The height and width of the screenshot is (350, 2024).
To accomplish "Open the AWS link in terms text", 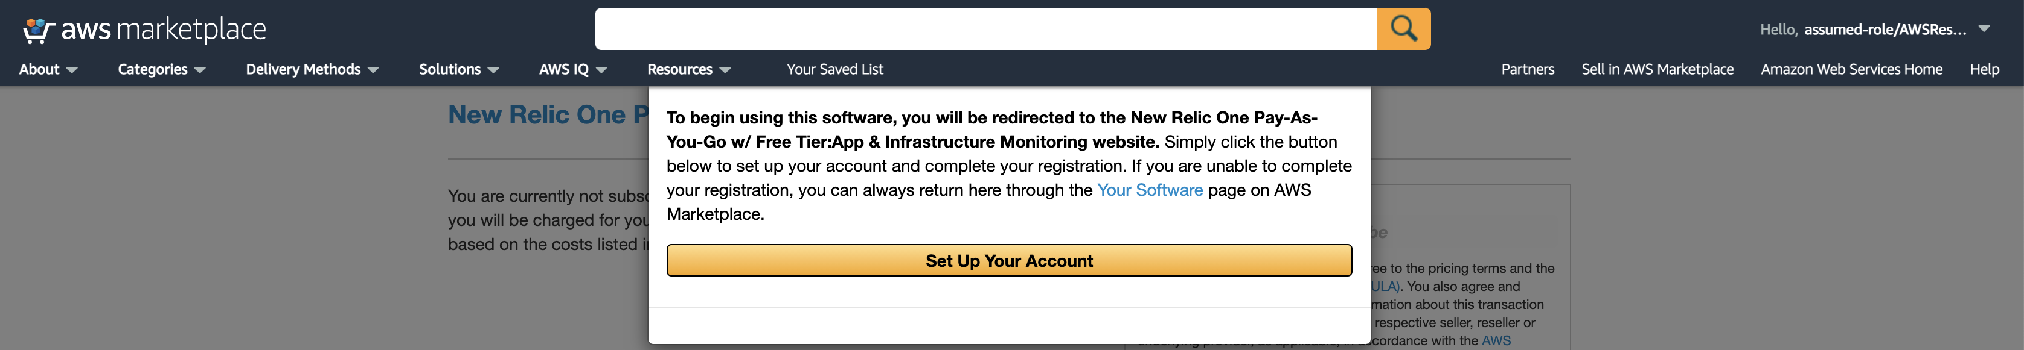I will (x=1496, y=340).
